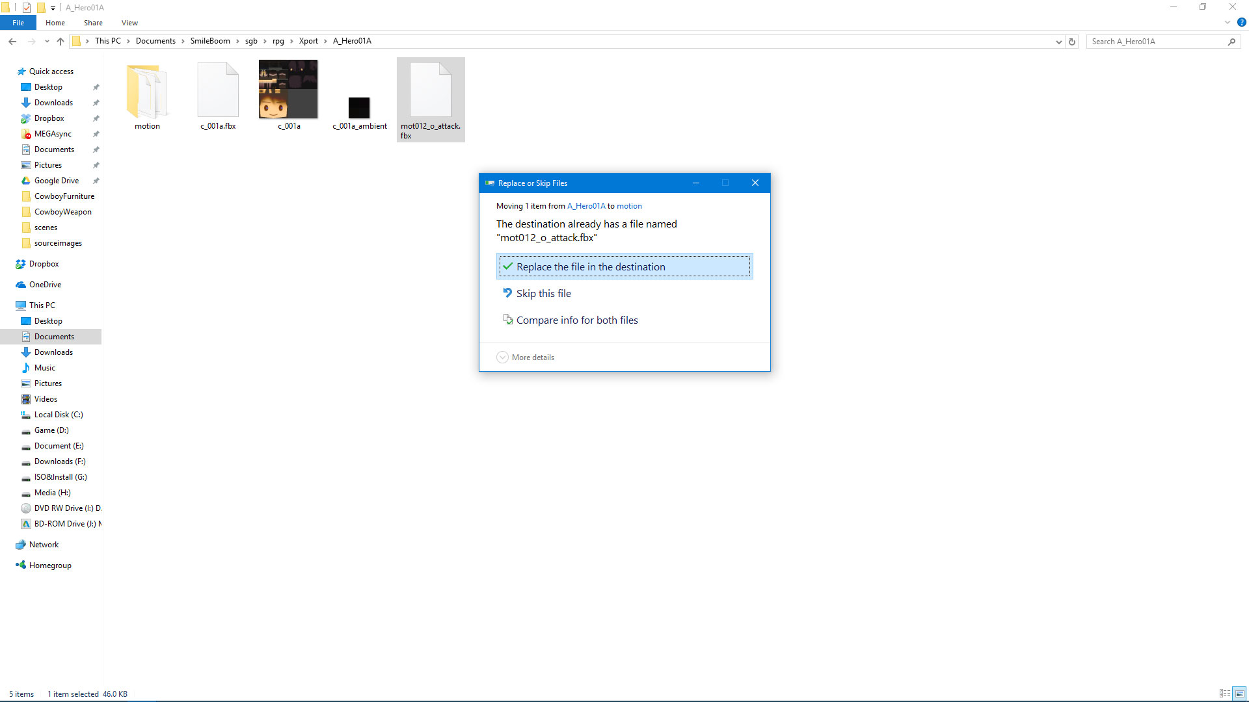Switch to large icons view
The image size is (1249, 702).
point(1240,694)
